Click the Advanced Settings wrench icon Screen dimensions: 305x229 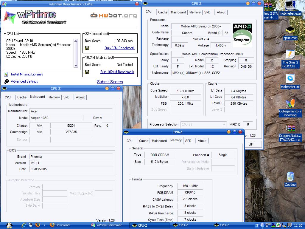pyautogui.click(x=6, y=81)
